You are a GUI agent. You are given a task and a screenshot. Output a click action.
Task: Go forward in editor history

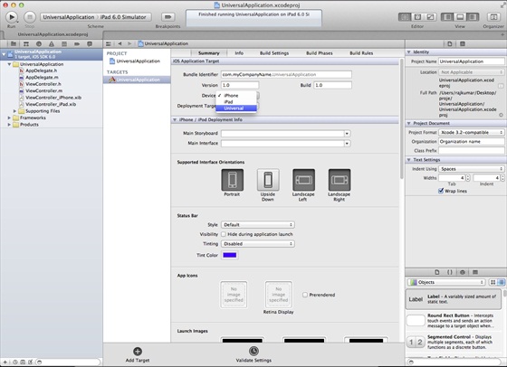pyautogui.click(x=129, y=43)
